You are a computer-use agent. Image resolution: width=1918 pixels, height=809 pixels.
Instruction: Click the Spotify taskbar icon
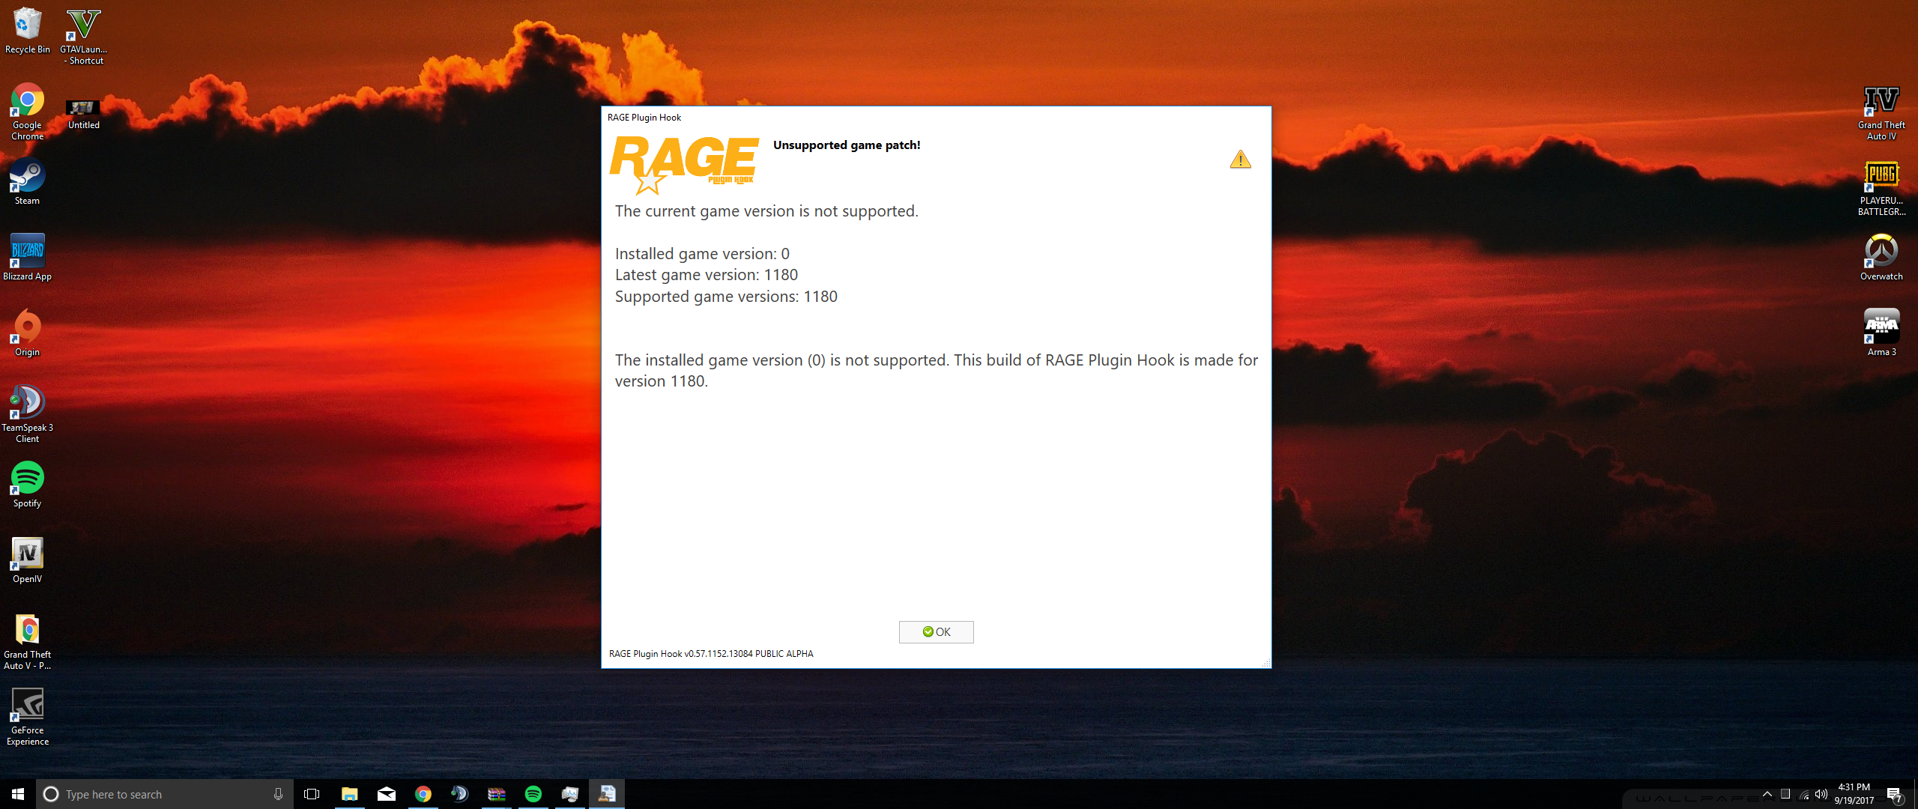pyautogui.click(x=533, y=794)
